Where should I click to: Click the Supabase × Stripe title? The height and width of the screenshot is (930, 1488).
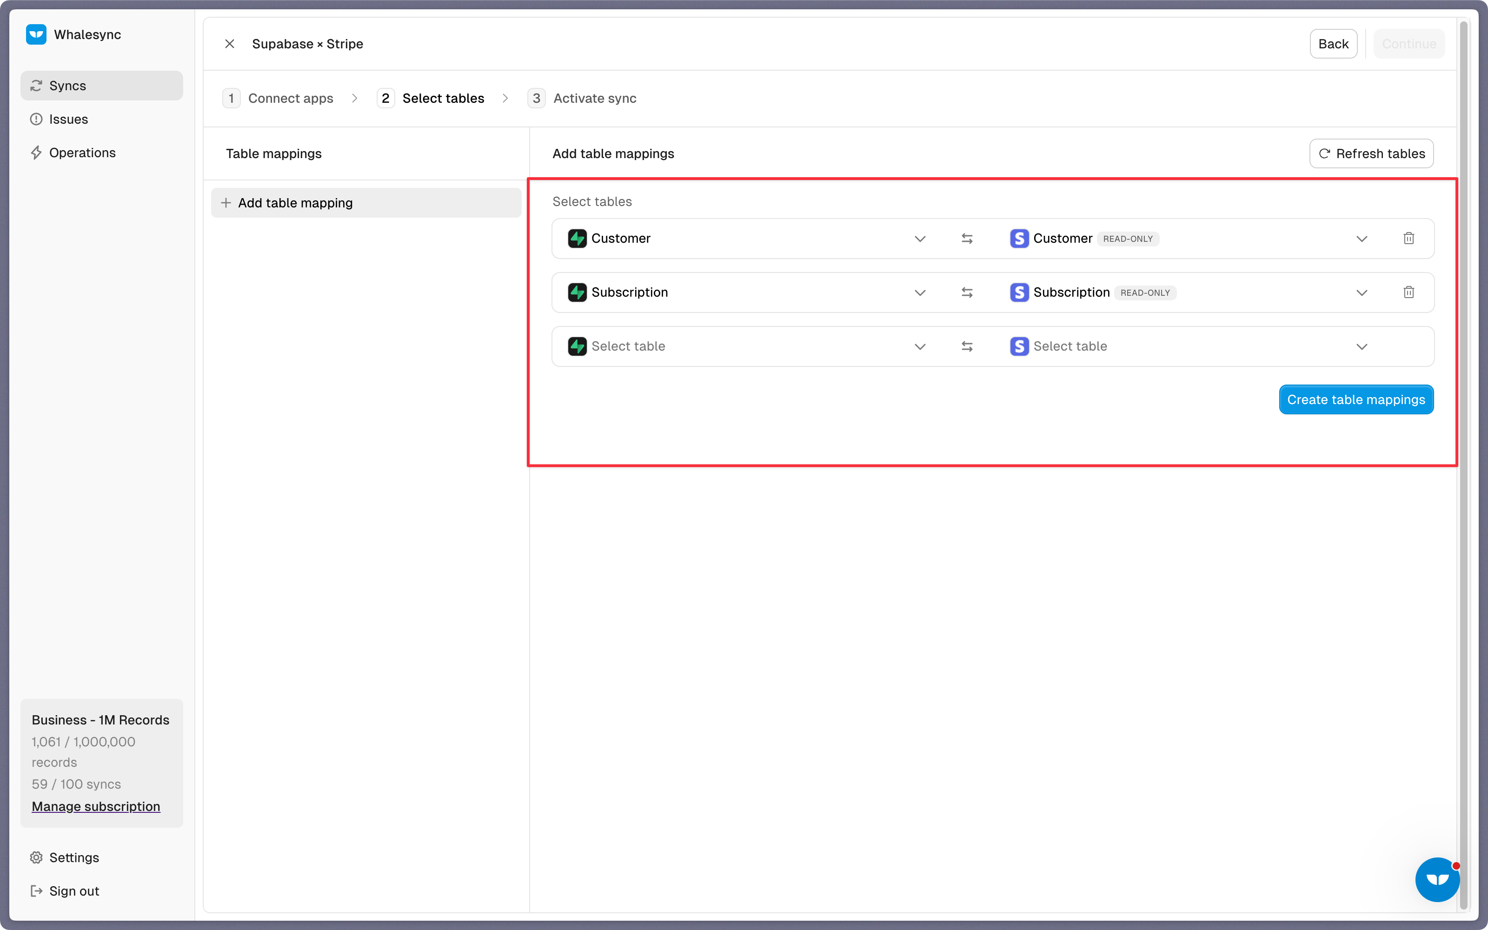click(307, 44)
